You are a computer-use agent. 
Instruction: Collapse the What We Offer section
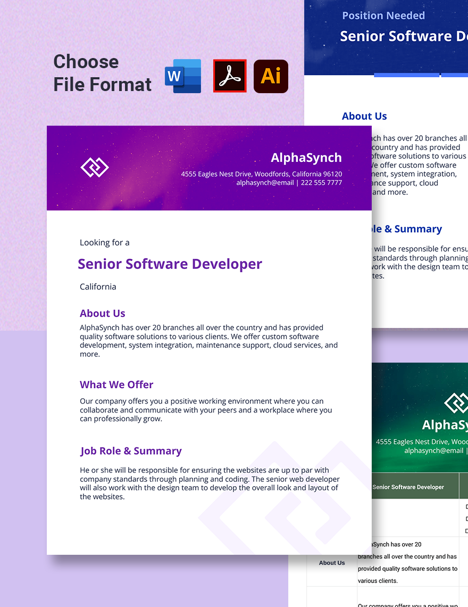116,384
